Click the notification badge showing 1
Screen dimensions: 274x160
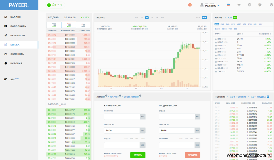(190, 5)
